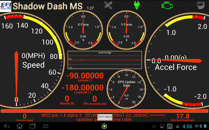Image resolution: width=209 pixels, height=130 pixels.
Task: Open the dashboard monitor icon
Action: tap(201, 5)
